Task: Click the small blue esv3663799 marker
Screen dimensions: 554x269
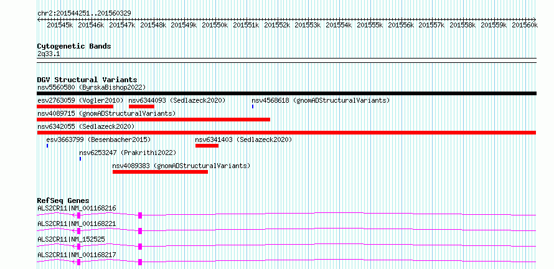Action: tap(47, 146)
